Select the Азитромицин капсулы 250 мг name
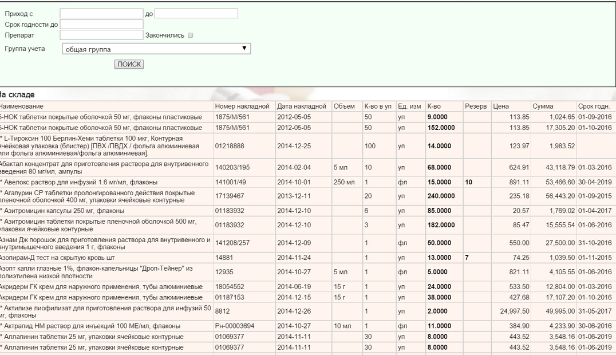This screenshot has height=355, width=616. pos(62,211)
